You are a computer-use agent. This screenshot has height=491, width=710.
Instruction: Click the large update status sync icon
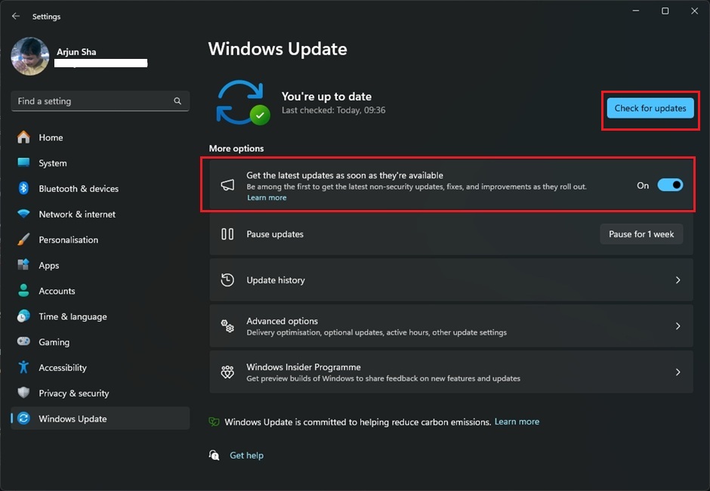(x=242, y=103)
